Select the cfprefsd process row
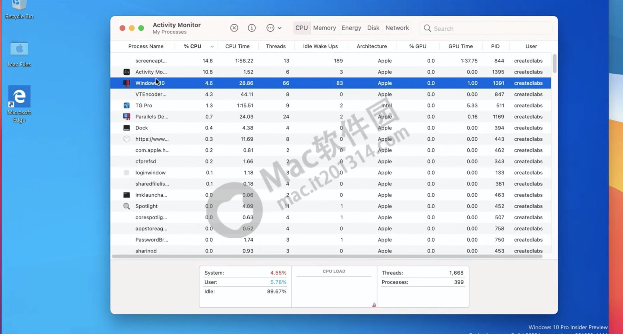623x334 pixels. click(x=331, y=161)
